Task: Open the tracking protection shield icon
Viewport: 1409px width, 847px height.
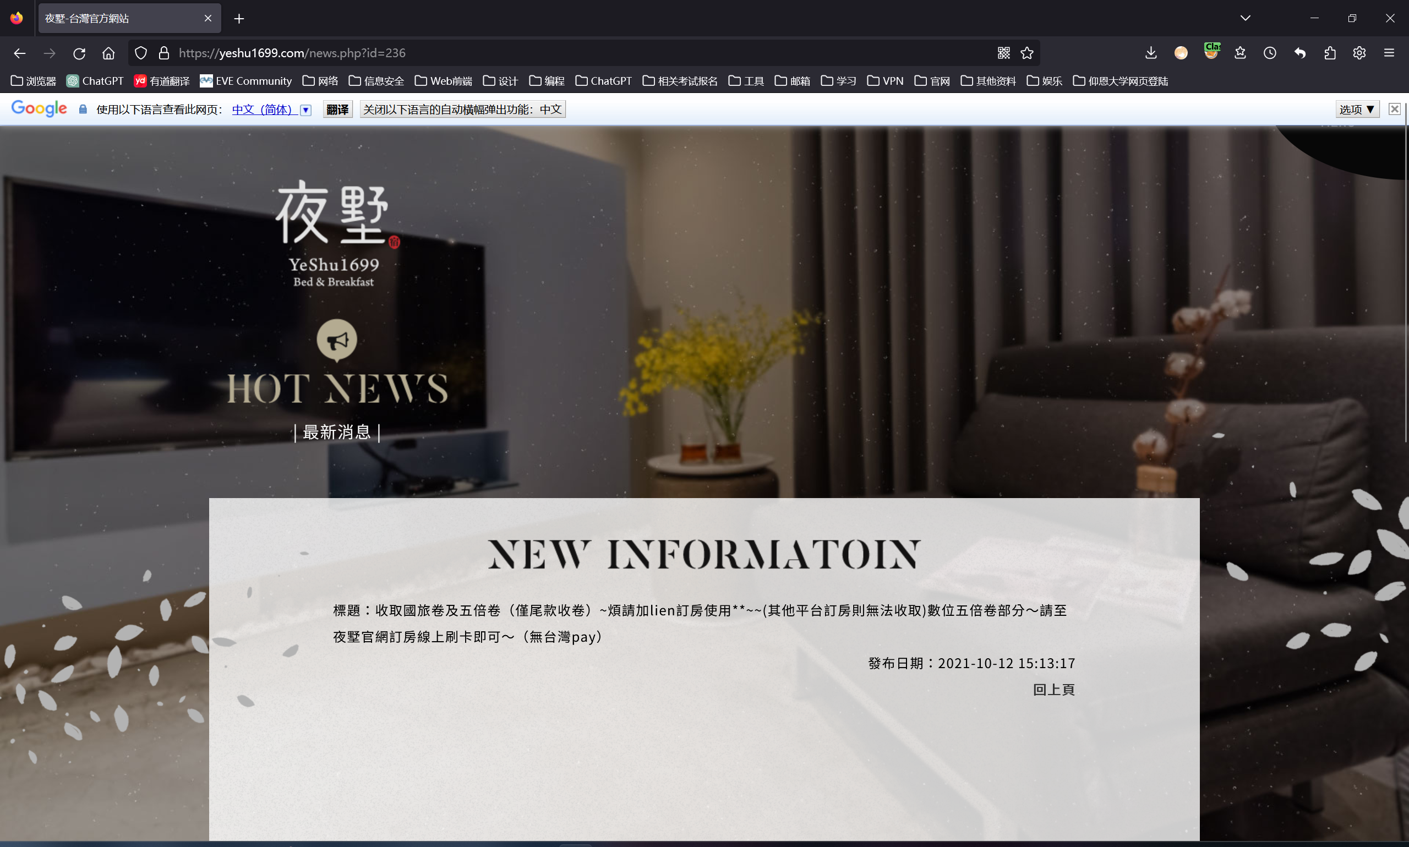Action: [x=141, y=53]
